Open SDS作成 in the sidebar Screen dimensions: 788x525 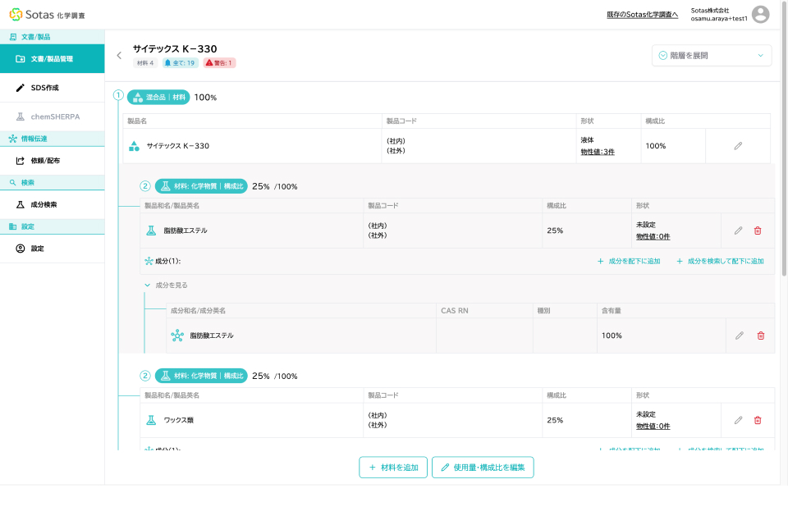[53, 88]
